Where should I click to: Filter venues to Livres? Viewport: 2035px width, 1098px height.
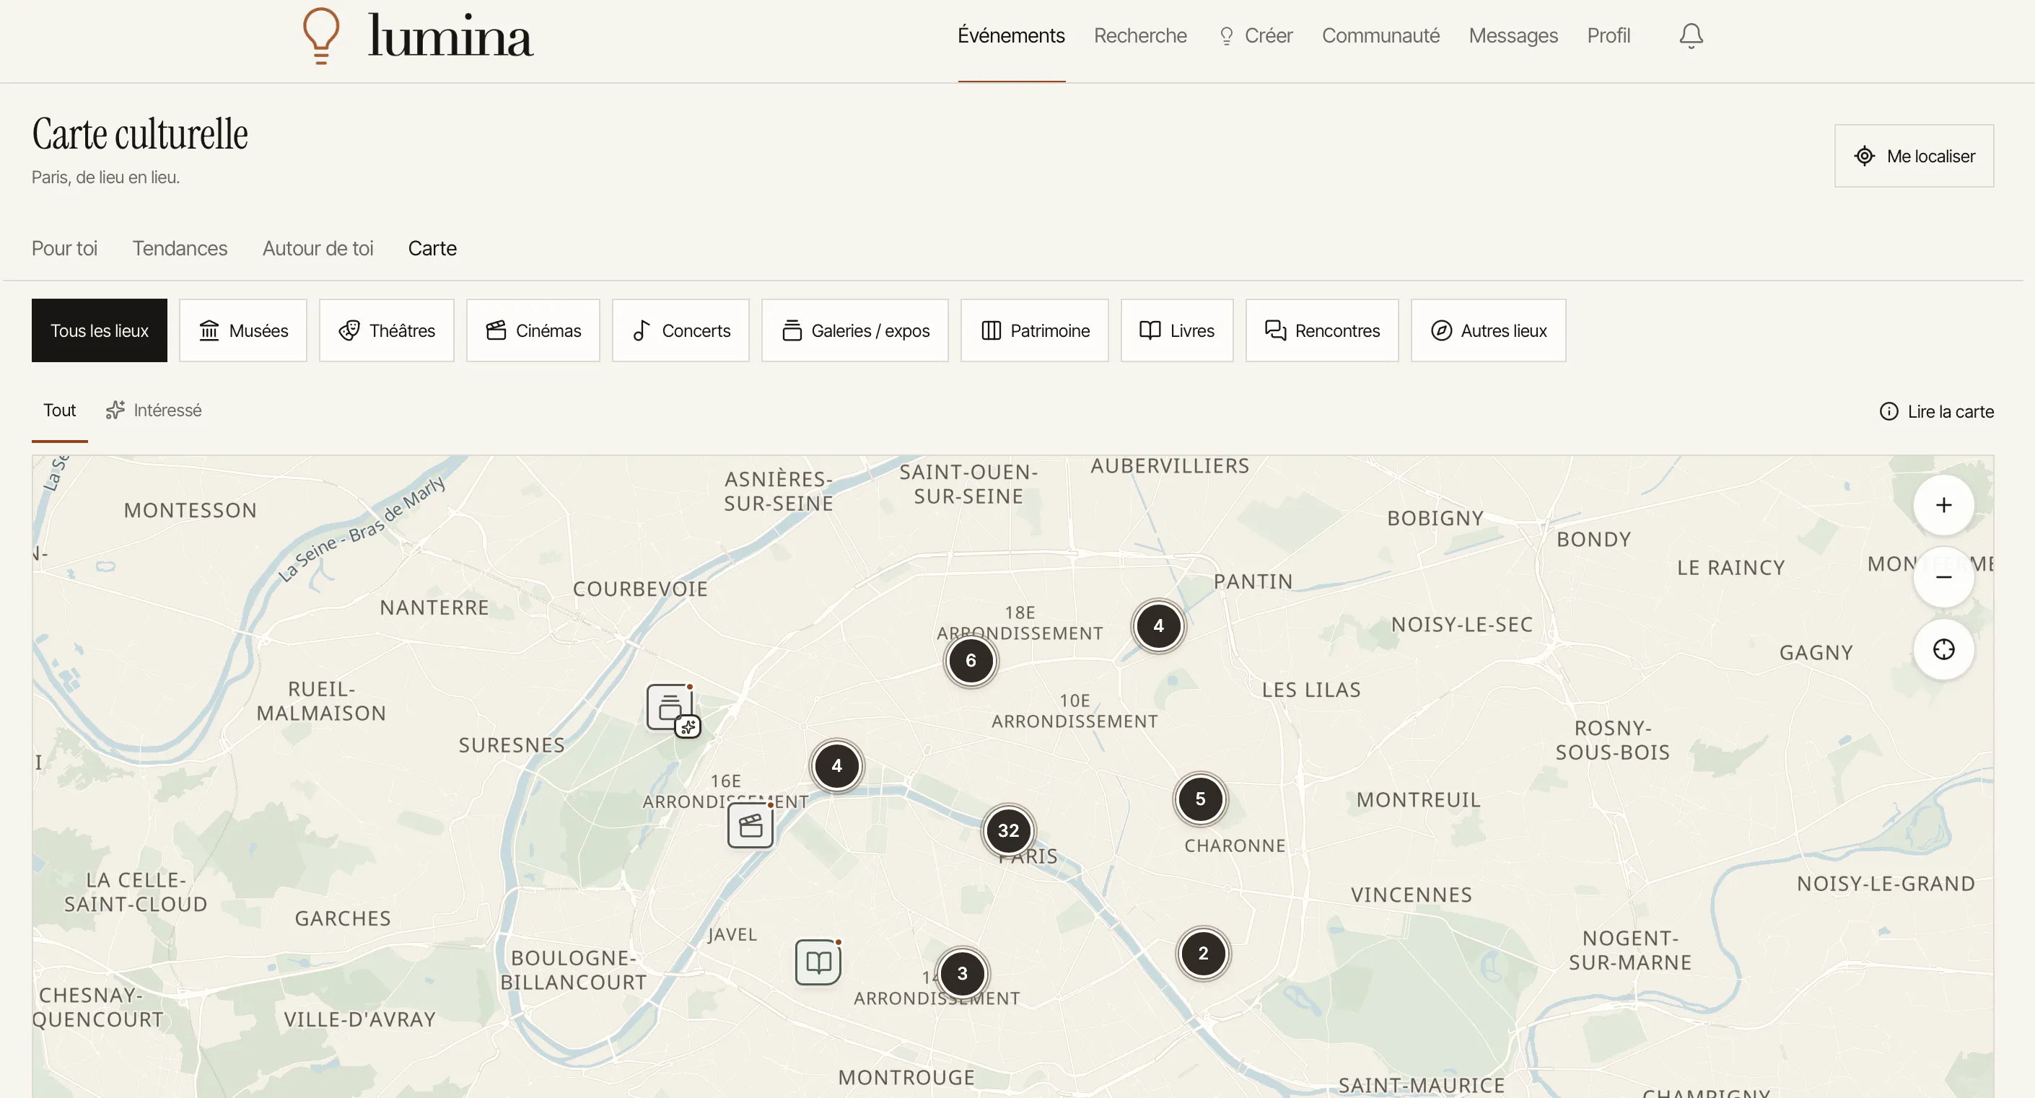pos(1177,330)
